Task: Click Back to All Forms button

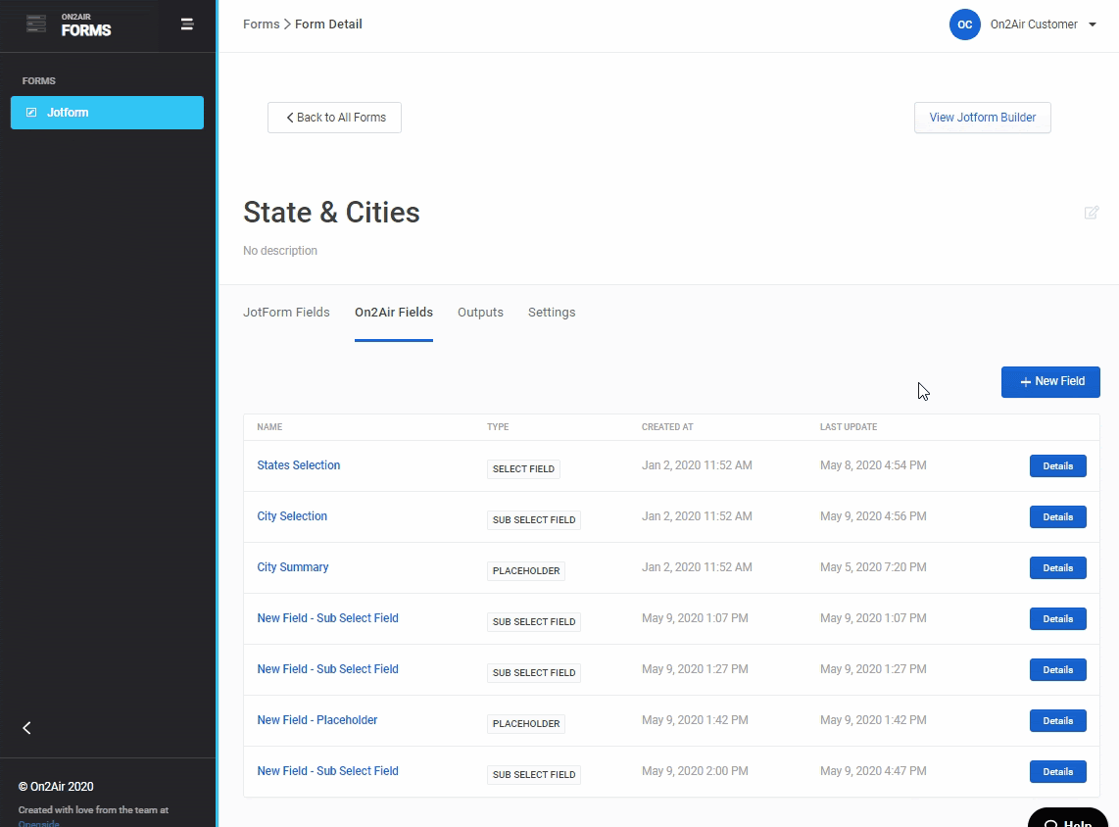Action: pos(334,118)
